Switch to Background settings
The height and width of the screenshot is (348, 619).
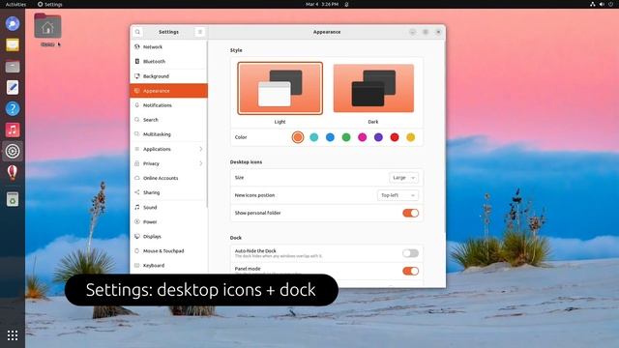click(x=168, y=75)
